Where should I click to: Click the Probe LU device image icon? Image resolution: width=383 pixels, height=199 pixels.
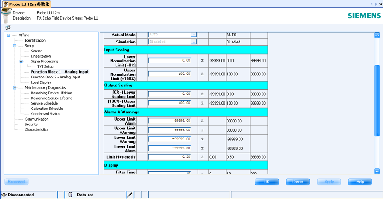click(6, 15)
